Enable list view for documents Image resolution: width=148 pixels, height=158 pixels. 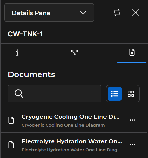115,94
